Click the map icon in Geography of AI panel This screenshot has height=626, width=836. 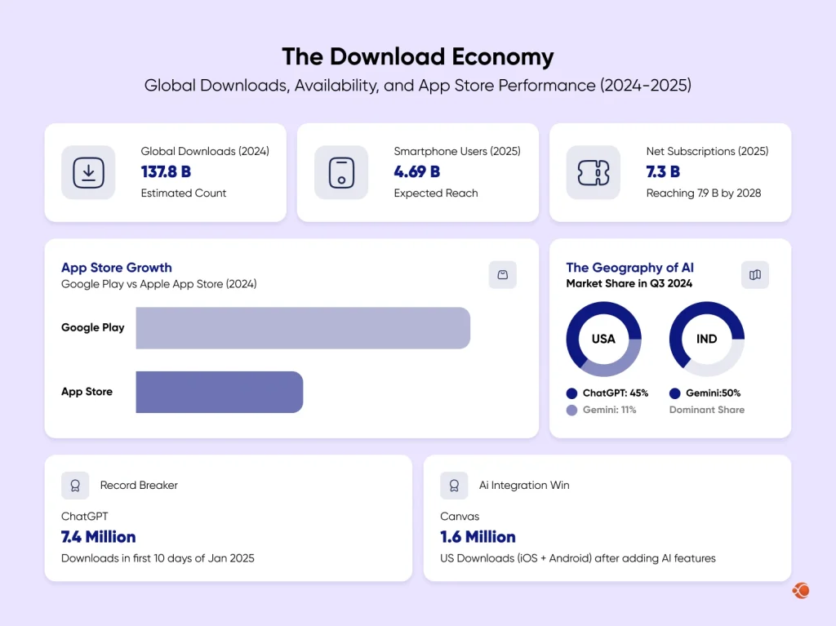click(x=755, y=275)
